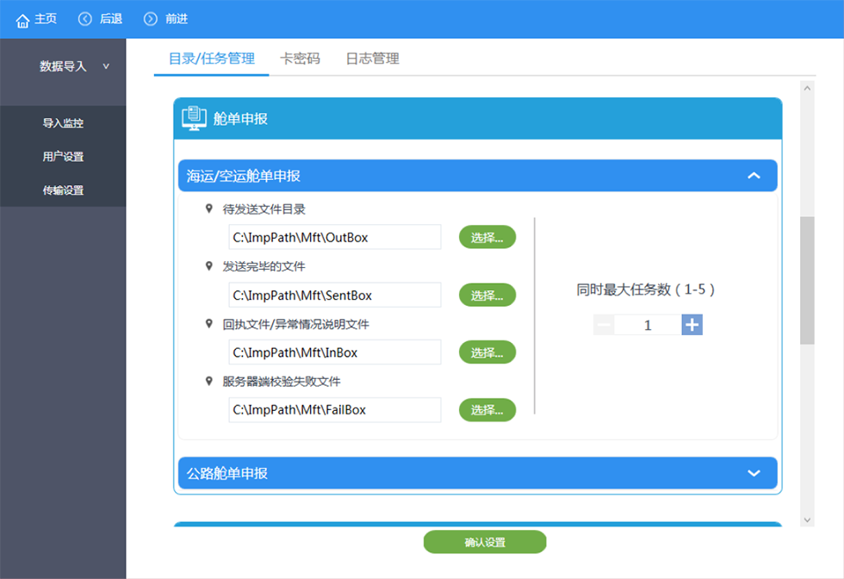The image size is (844, 579).
Task: Open 传输设置 from the sidebar
Action: [63, 190]
